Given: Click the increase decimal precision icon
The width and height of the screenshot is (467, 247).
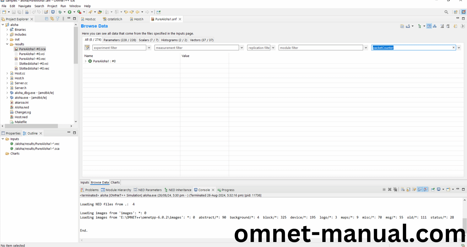Looking at the screenshot, I should point(442,26).
